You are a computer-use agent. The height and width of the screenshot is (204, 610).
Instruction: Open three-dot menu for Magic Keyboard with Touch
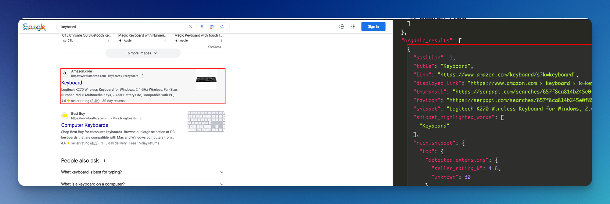click(221, 40)
